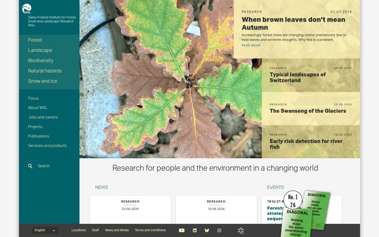Open 'Early risk detection for river fish' article
This screenshot has height=237, width=379.
306,144
